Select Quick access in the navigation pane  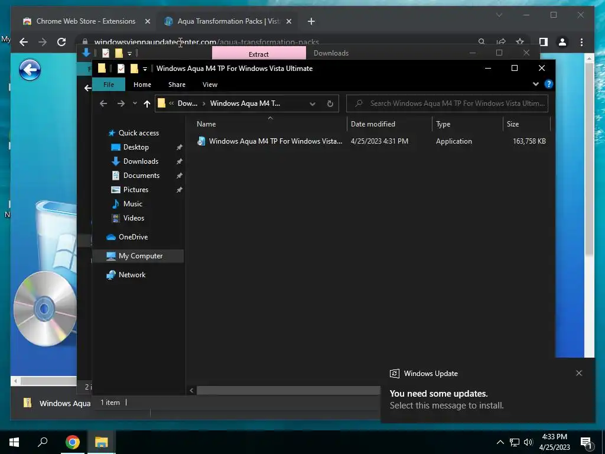click(138, 133)
